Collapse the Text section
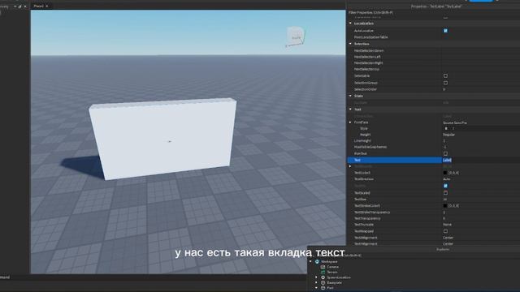Viewport: 520px width, 292px height. [350, 109]
